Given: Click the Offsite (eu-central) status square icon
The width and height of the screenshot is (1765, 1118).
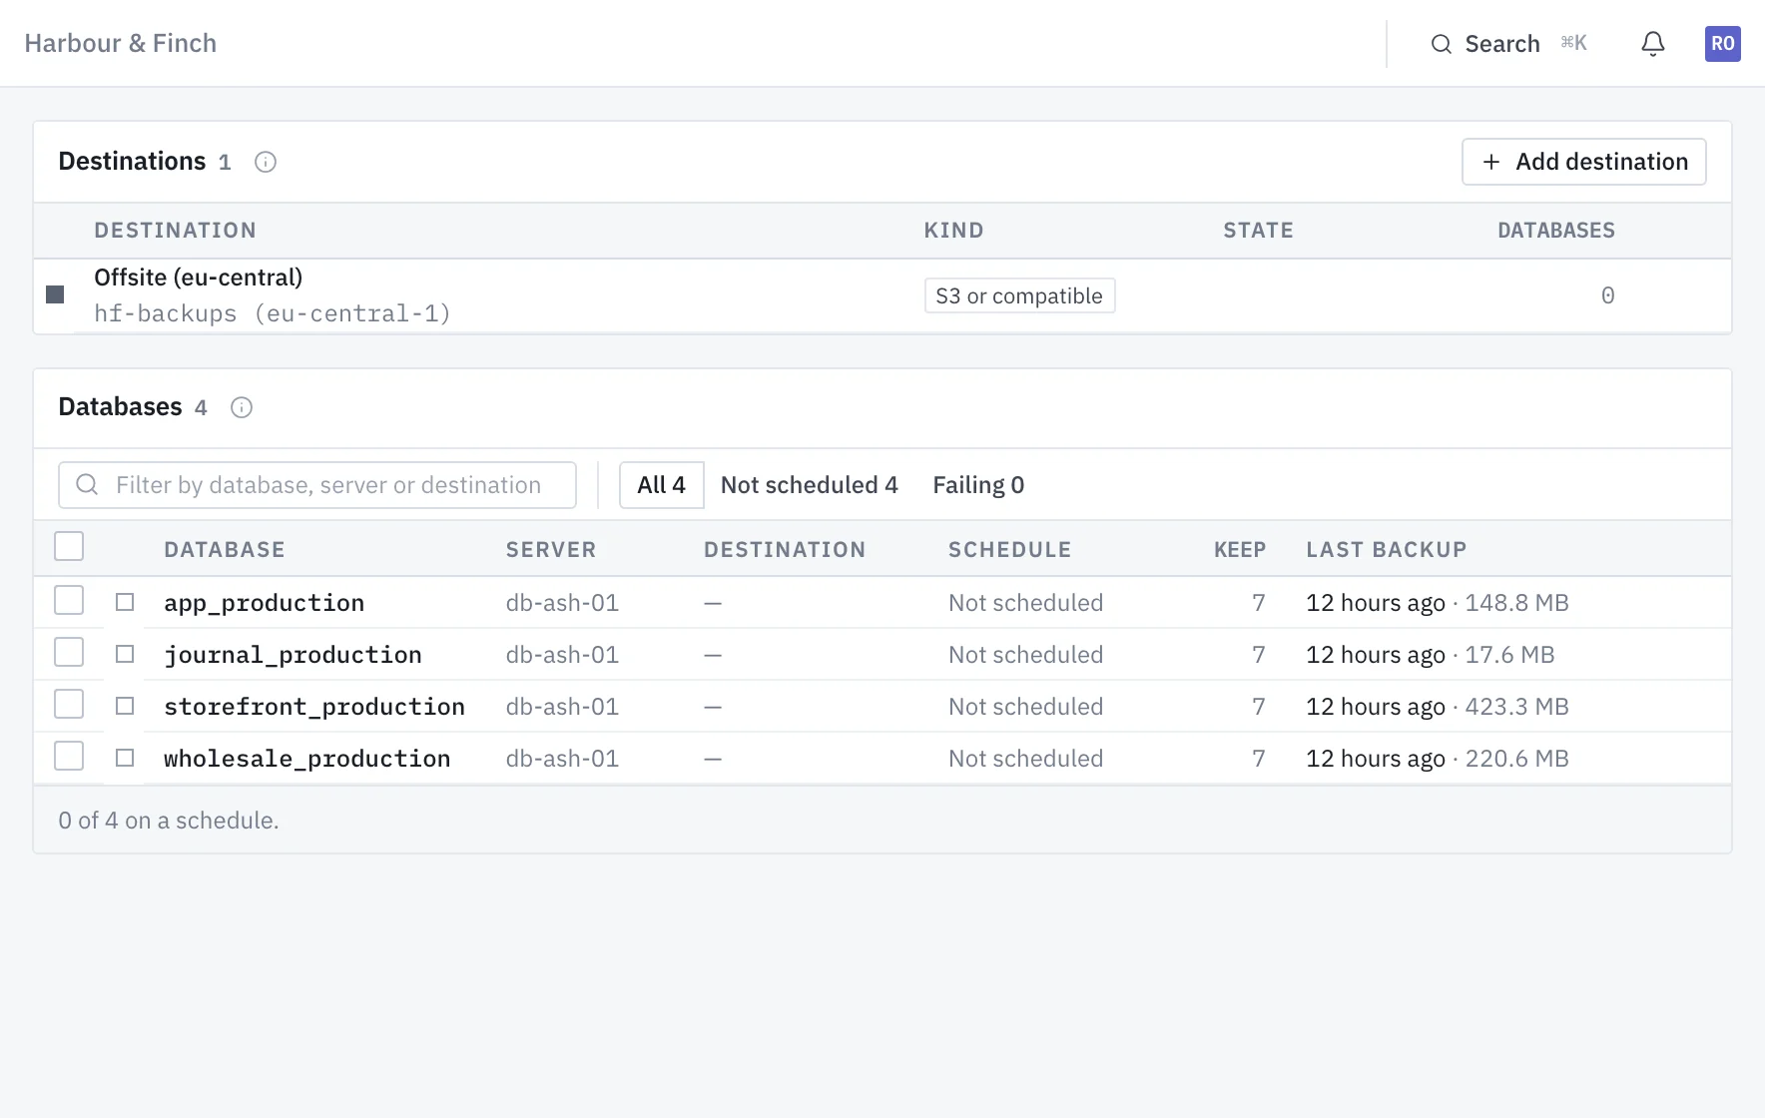Looking at the screenshot, I should (x=55, y=294).
